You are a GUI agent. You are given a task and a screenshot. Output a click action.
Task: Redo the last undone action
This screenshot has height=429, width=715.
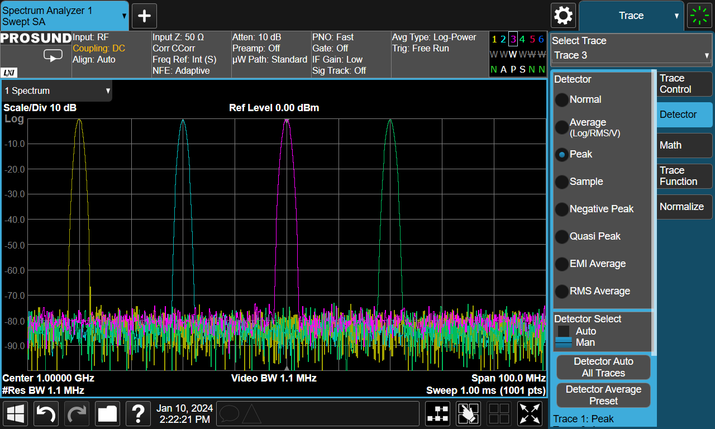(77, 414)
